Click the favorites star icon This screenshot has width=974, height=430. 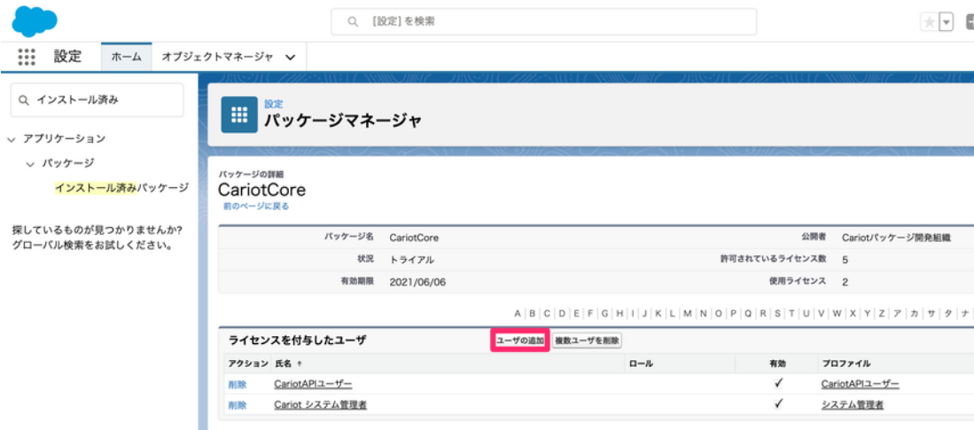[930, 22]
